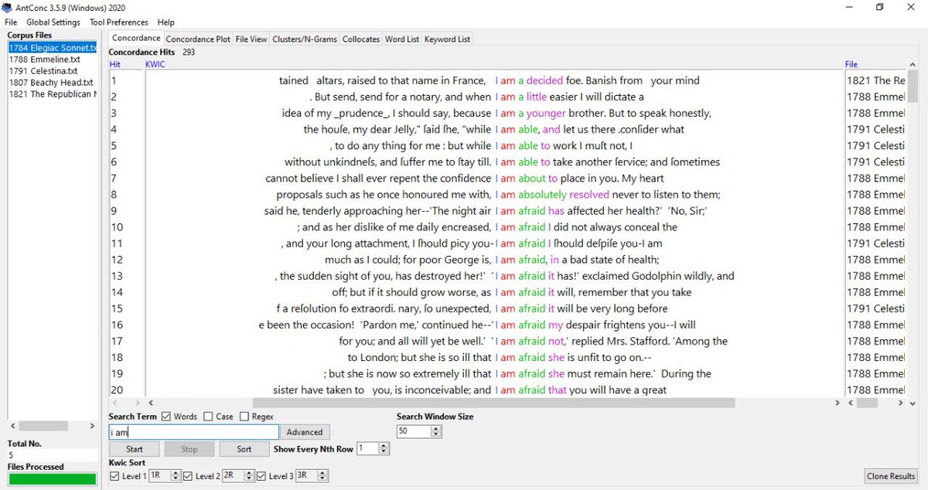Switch to the Collocates tab
Image resolution: width=928 pixels, height=490 pixels.
[x=361, y=39]
